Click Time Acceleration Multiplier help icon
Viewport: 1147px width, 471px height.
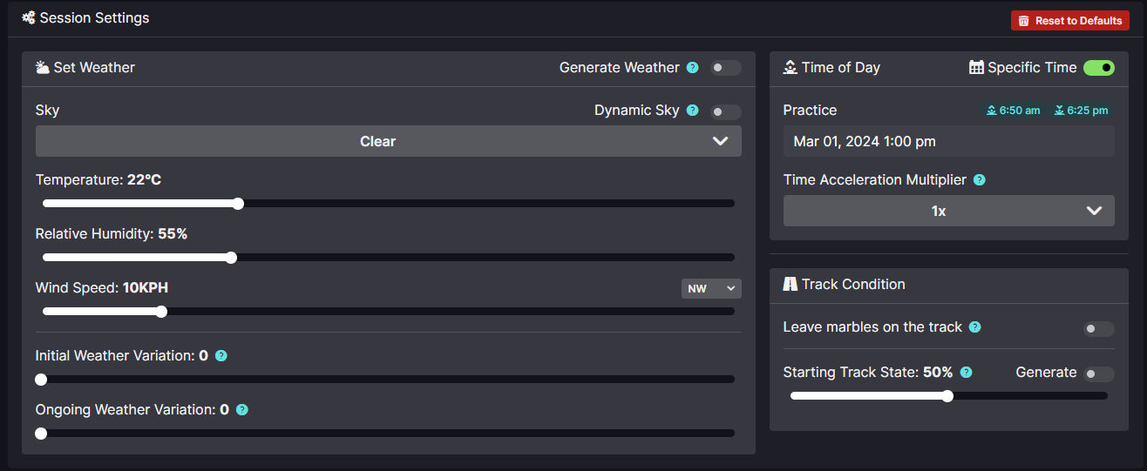pyautogui.click(x=980, y=180)
